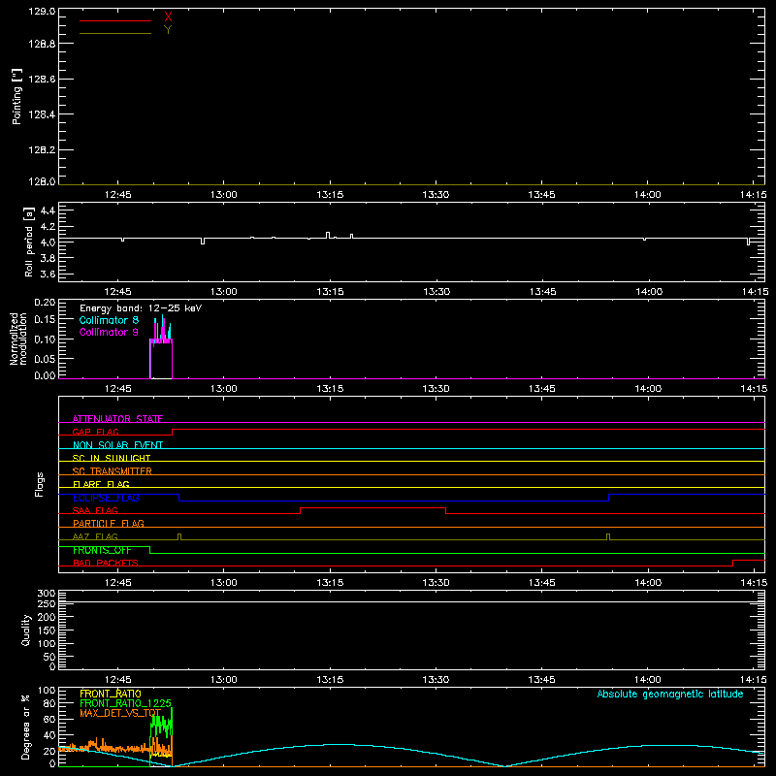Click the 0.05 tick on modulation axis
Viewport: 776px width, 776px height.
click(x=45, y=358)
